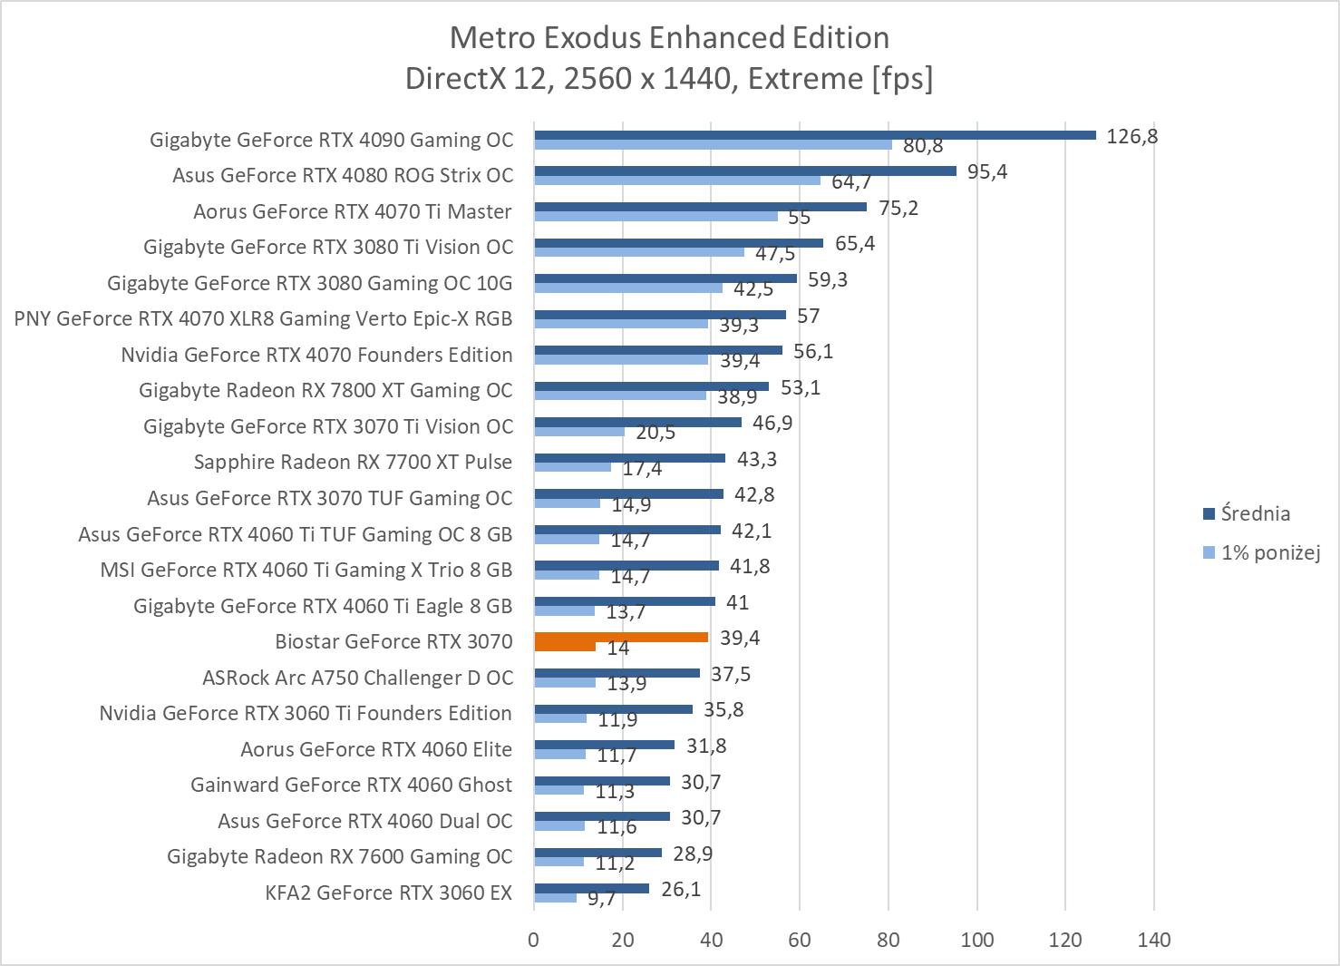
Task: Select the RTX 4090 Gaming OC average bar
Action: 814,135
